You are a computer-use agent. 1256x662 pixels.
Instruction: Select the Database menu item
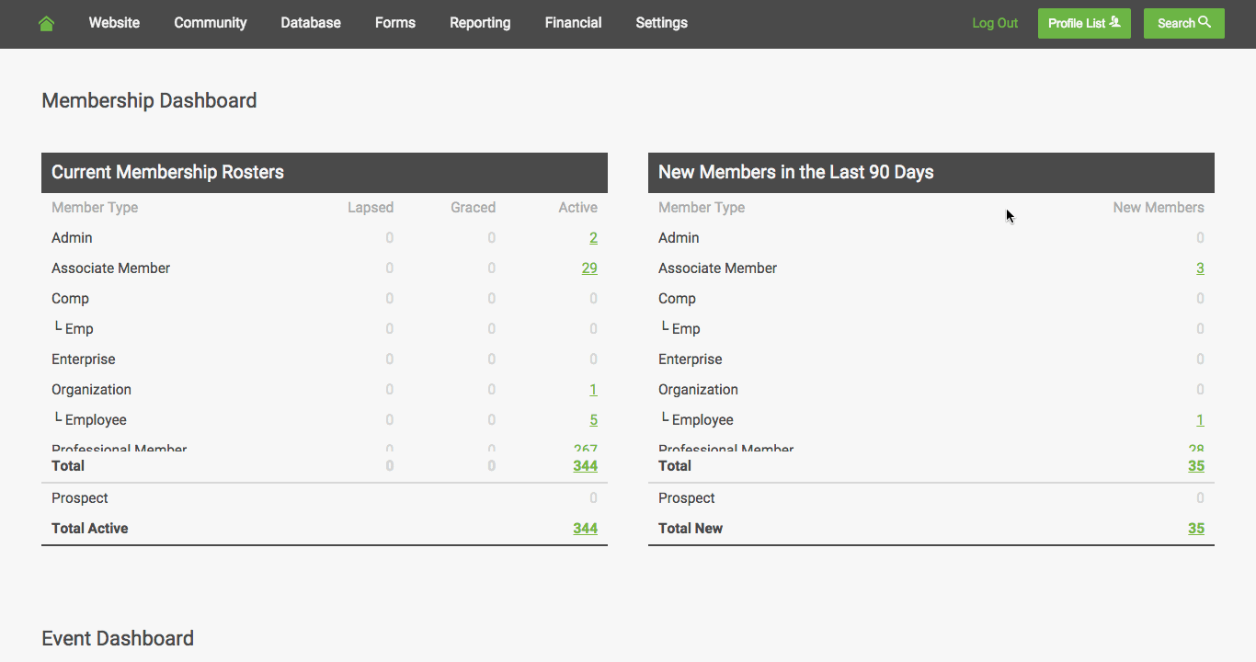click(311, 23)
